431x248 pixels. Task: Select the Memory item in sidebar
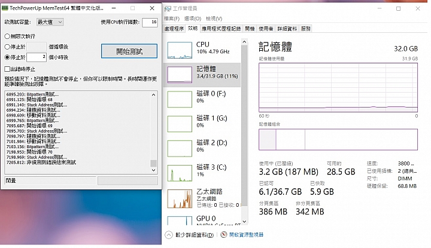pos(202,75)
